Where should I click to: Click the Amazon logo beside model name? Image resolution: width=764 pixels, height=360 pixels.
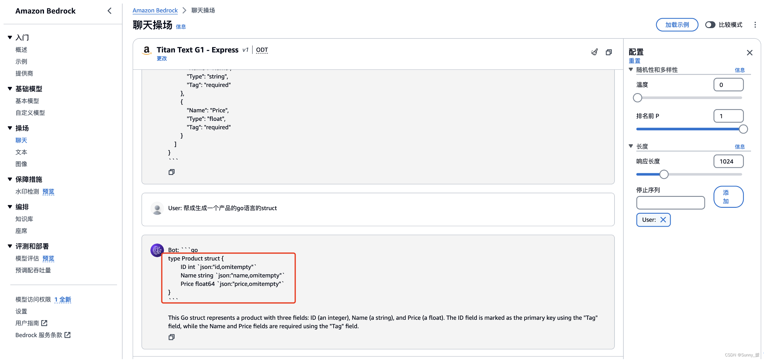click(147, 51)
